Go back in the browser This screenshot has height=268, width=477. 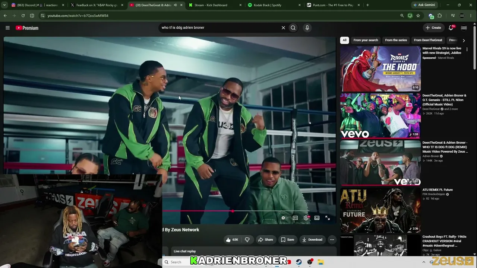click(x=5, y=16)
